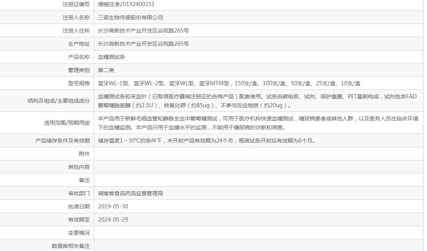Click the label 产品名称

(x=79, y=57)
